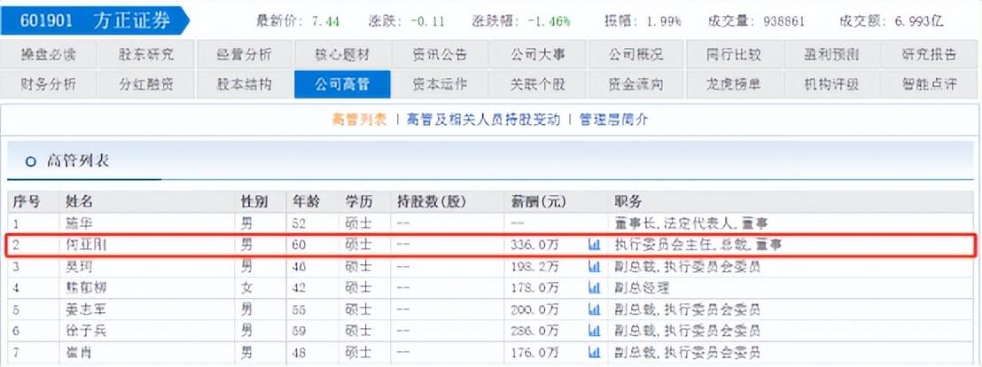Screen dimensions: 982x367
Task: Switch to the 机构评级 tab
Action: pos(831,84)
